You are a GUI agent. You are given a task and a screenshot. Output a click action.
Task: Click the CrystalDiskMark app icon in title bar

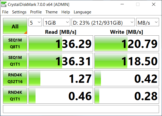pos(4,4)
